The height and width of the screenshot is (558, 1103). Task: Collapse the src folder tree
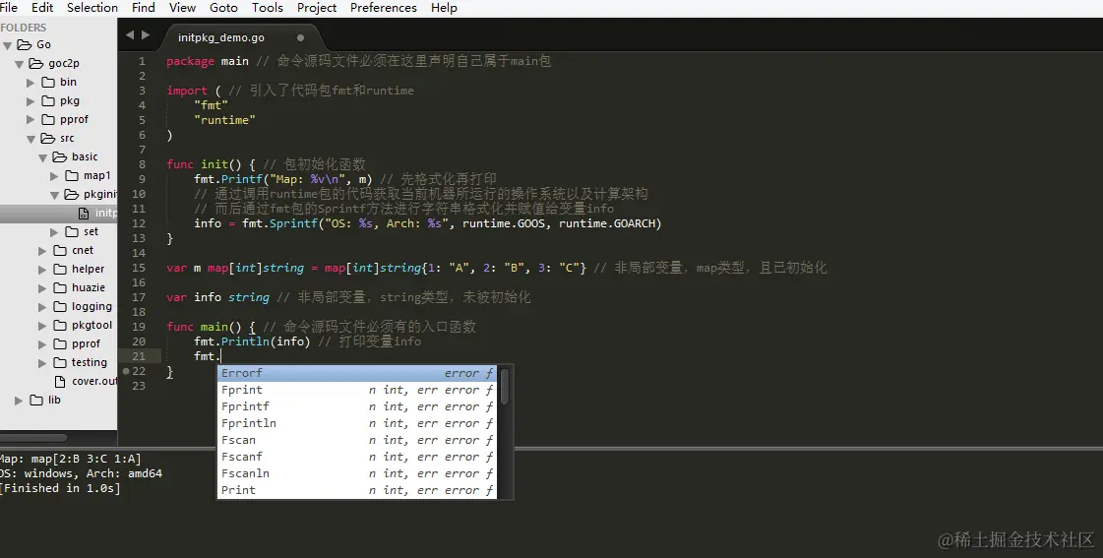[31, 139]
